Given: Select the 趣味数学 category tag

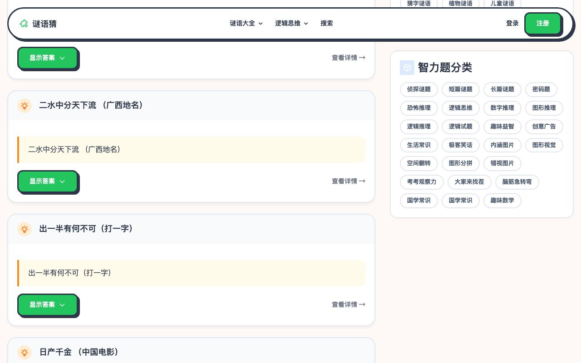Looking at the screenshot, I should point(502,201).
